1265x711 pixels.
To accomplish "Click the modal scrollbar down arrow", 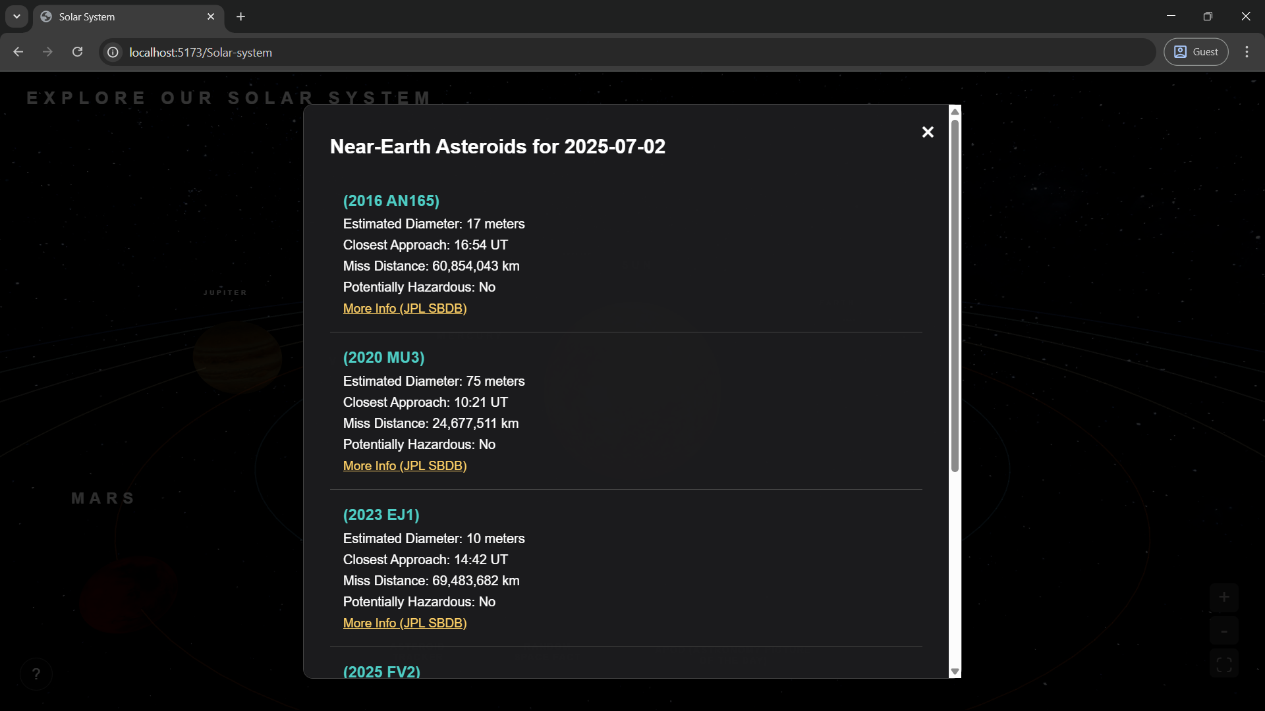I will [x=955, y=671].
